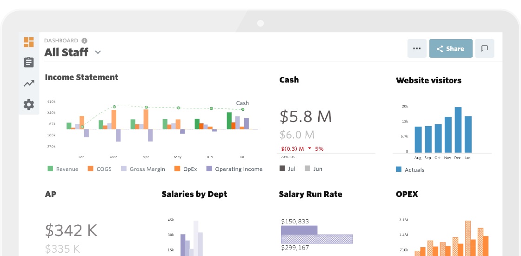Click the Share button

(x=450, y=48)
